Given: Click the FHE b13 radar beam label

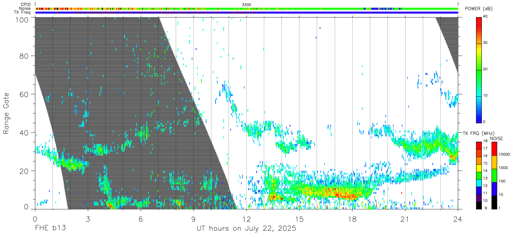Looking at the screenshot, I should pyautogui.click(x=50, y=229).
